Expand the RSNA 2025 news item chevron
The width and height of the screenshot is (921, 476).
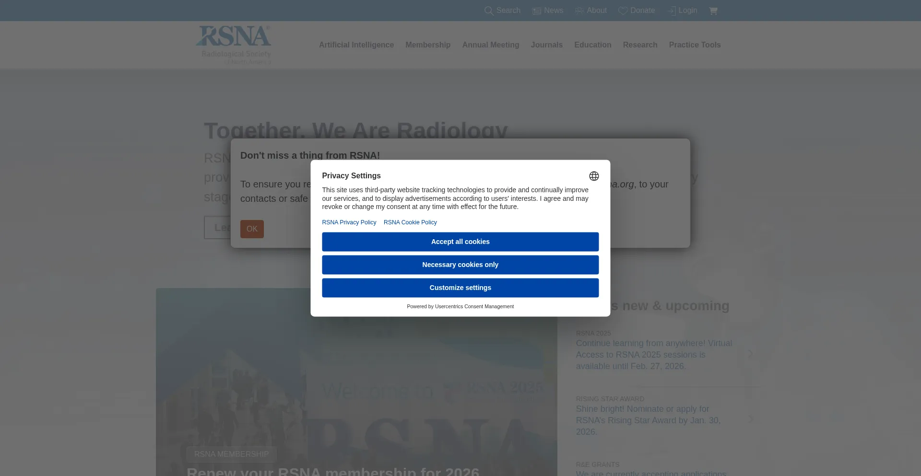tap(752, 354)
